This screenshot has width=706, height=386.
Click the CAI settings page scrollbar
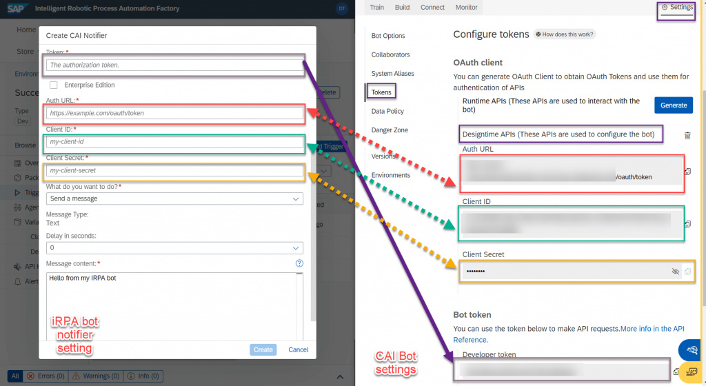pos(704,198)
